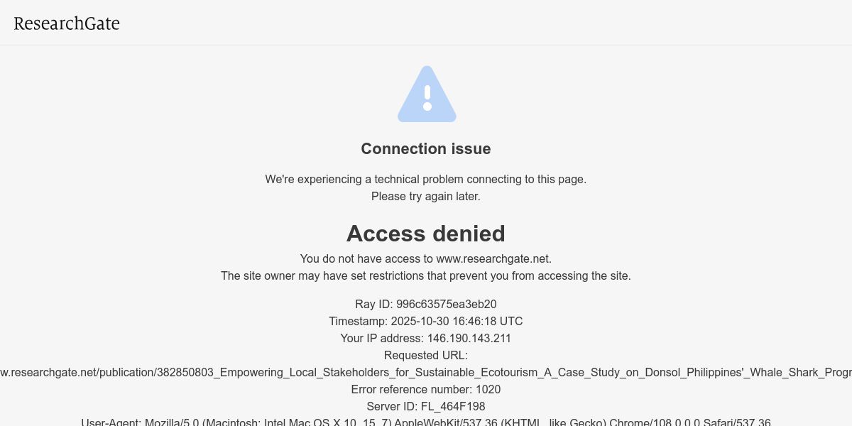
Task: Click the www.researchgate.net access message
Action: pyautogui.click(x=426, y=258)
